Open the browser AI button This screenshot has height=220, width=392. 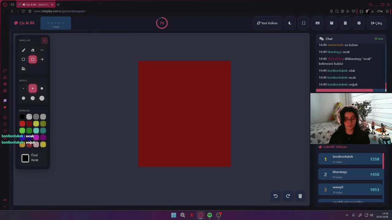coord(380,11)
